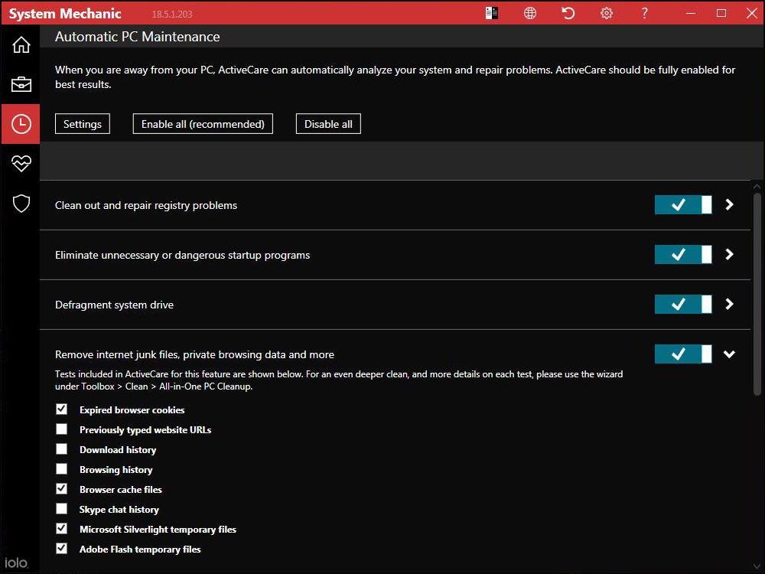Select the ActiveCare clock icon in sidebar

(x=21, y=123)
